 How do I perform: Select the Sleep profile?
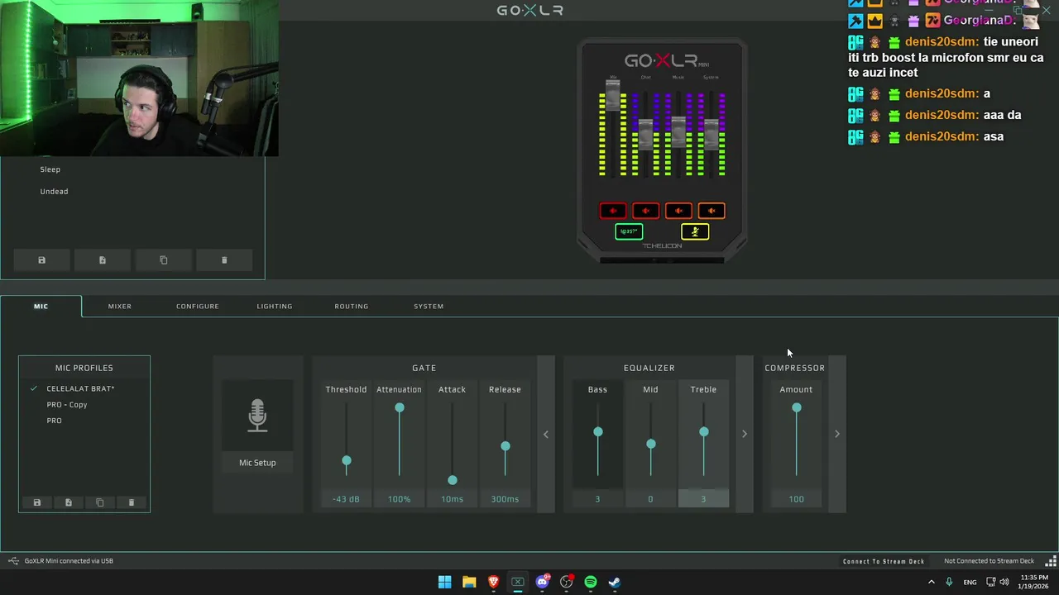(x=50, y=169)
